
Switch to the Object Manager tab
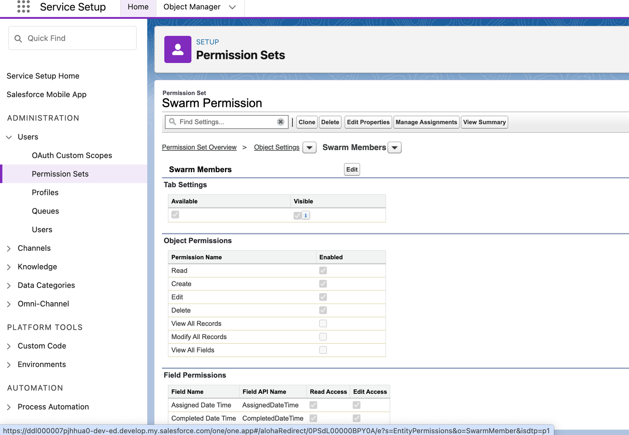click(192, 7)
